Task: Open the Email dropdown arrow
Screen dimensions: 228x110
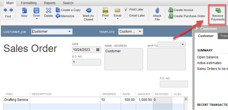Action: coord(118,19)
